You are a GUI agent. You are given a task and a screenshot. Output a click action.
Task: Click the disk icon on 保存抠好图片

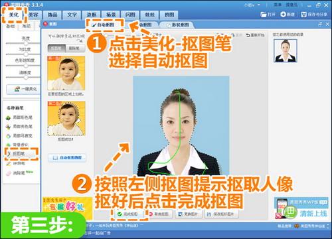(x=208, y=214)
